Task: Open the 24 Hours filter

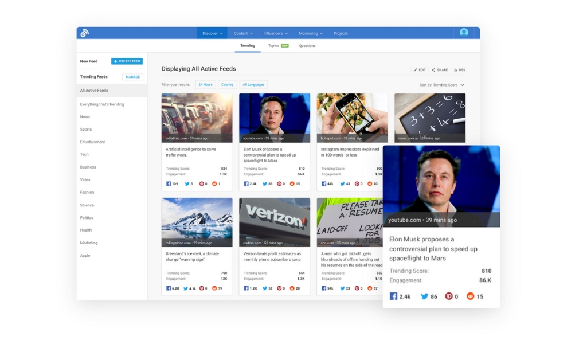Action: click(x=205, y=85)
